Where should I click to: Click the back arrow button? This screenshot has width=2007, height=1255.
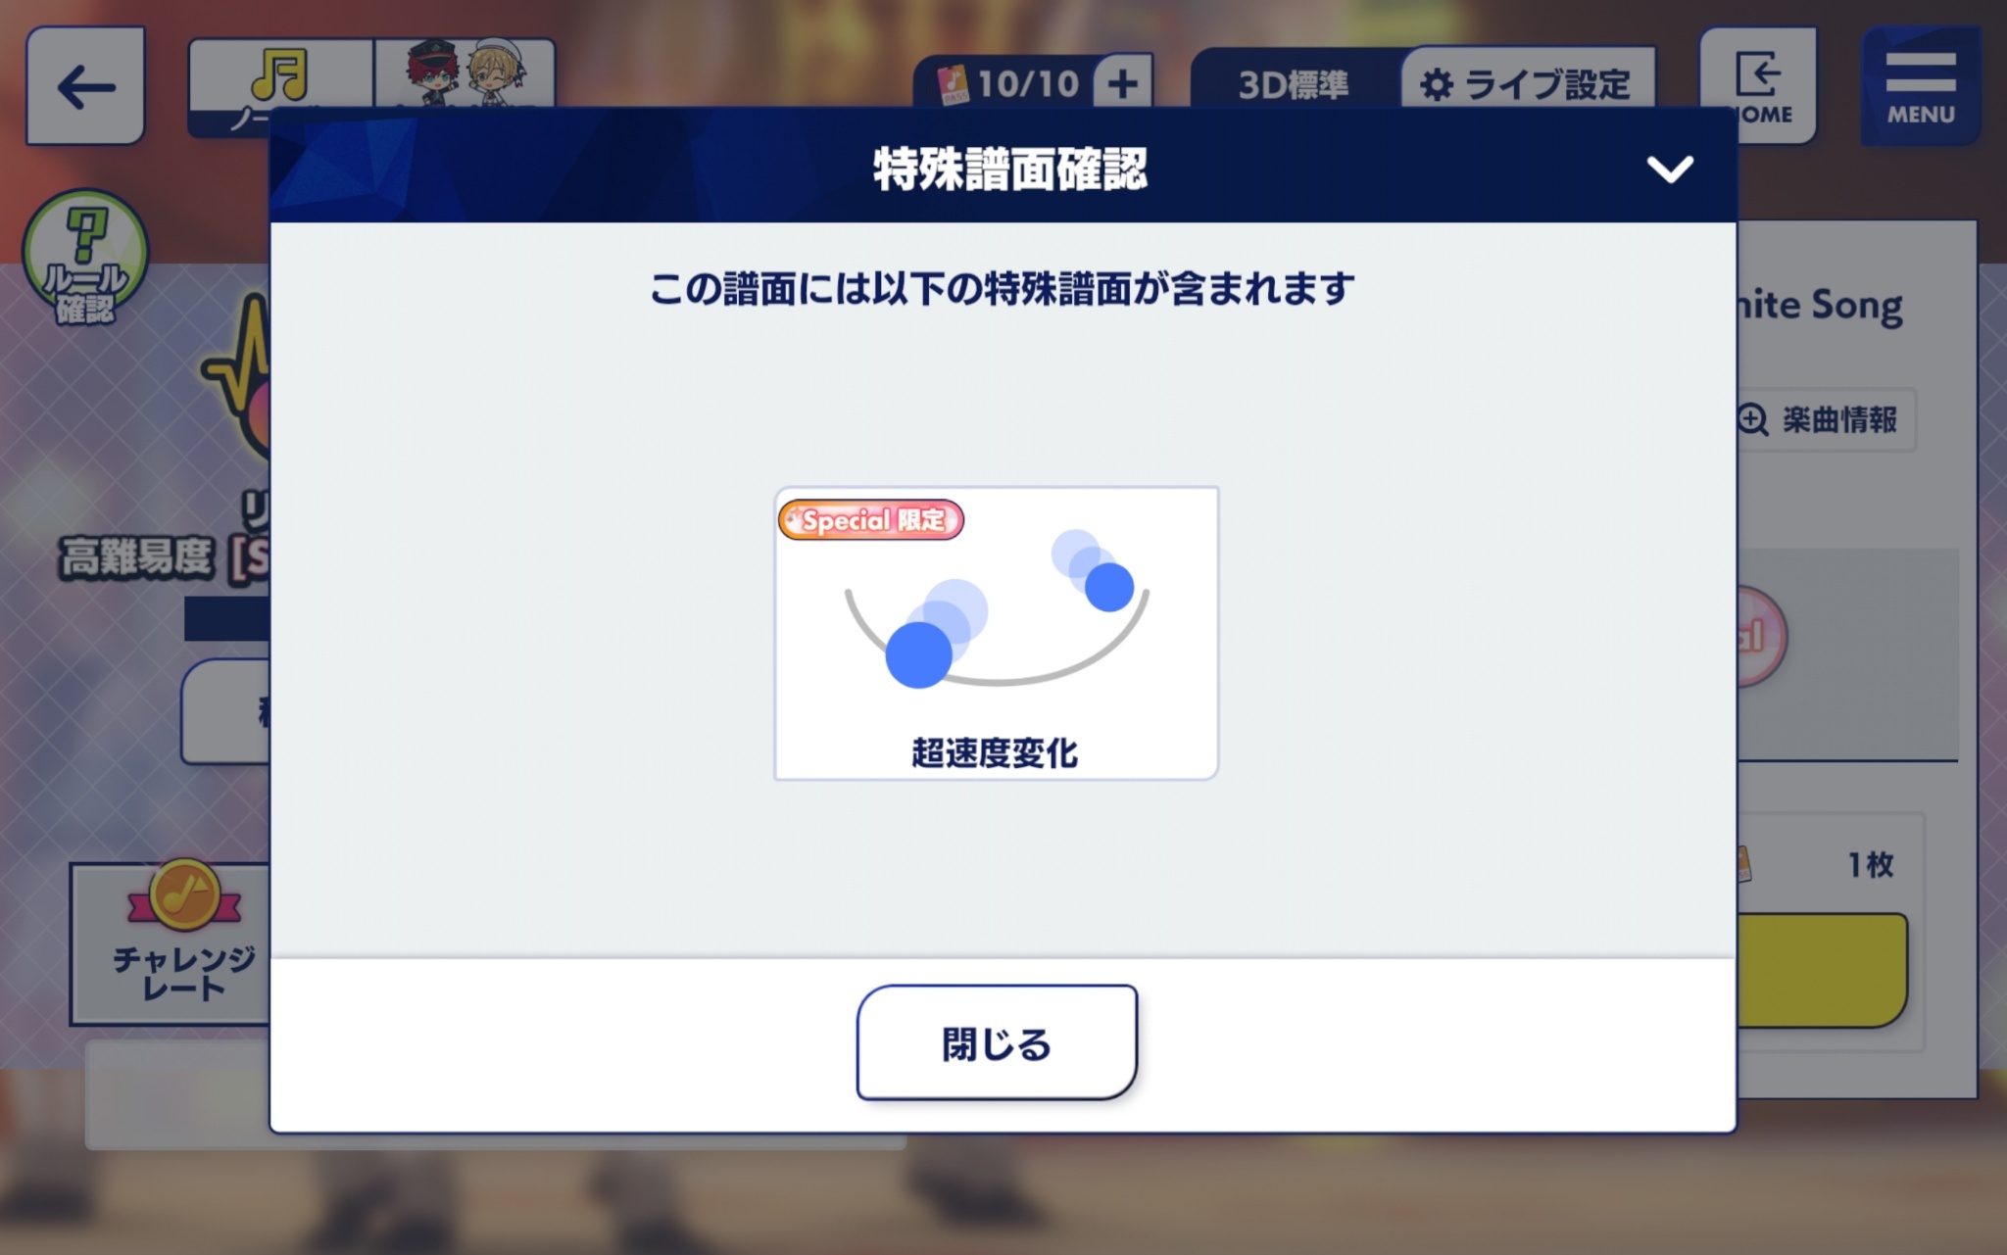pos(86,86)
